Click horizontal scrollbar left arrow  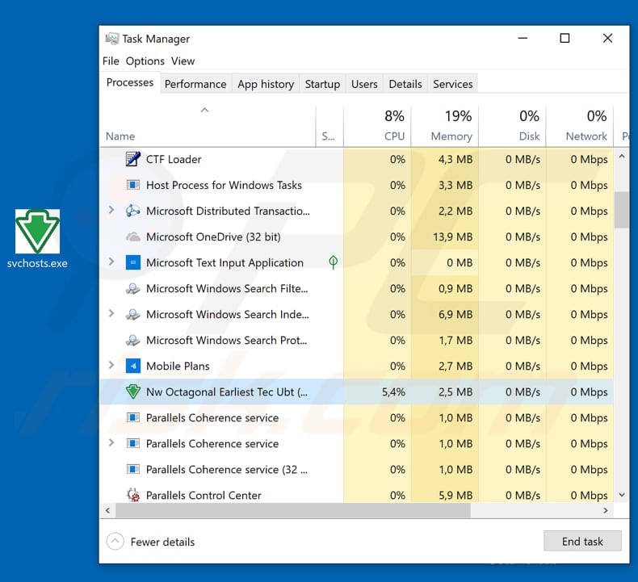click(108, 510)
